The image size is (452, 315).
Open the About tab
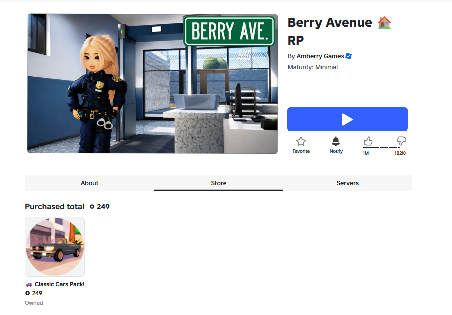[x=90, y=183]
